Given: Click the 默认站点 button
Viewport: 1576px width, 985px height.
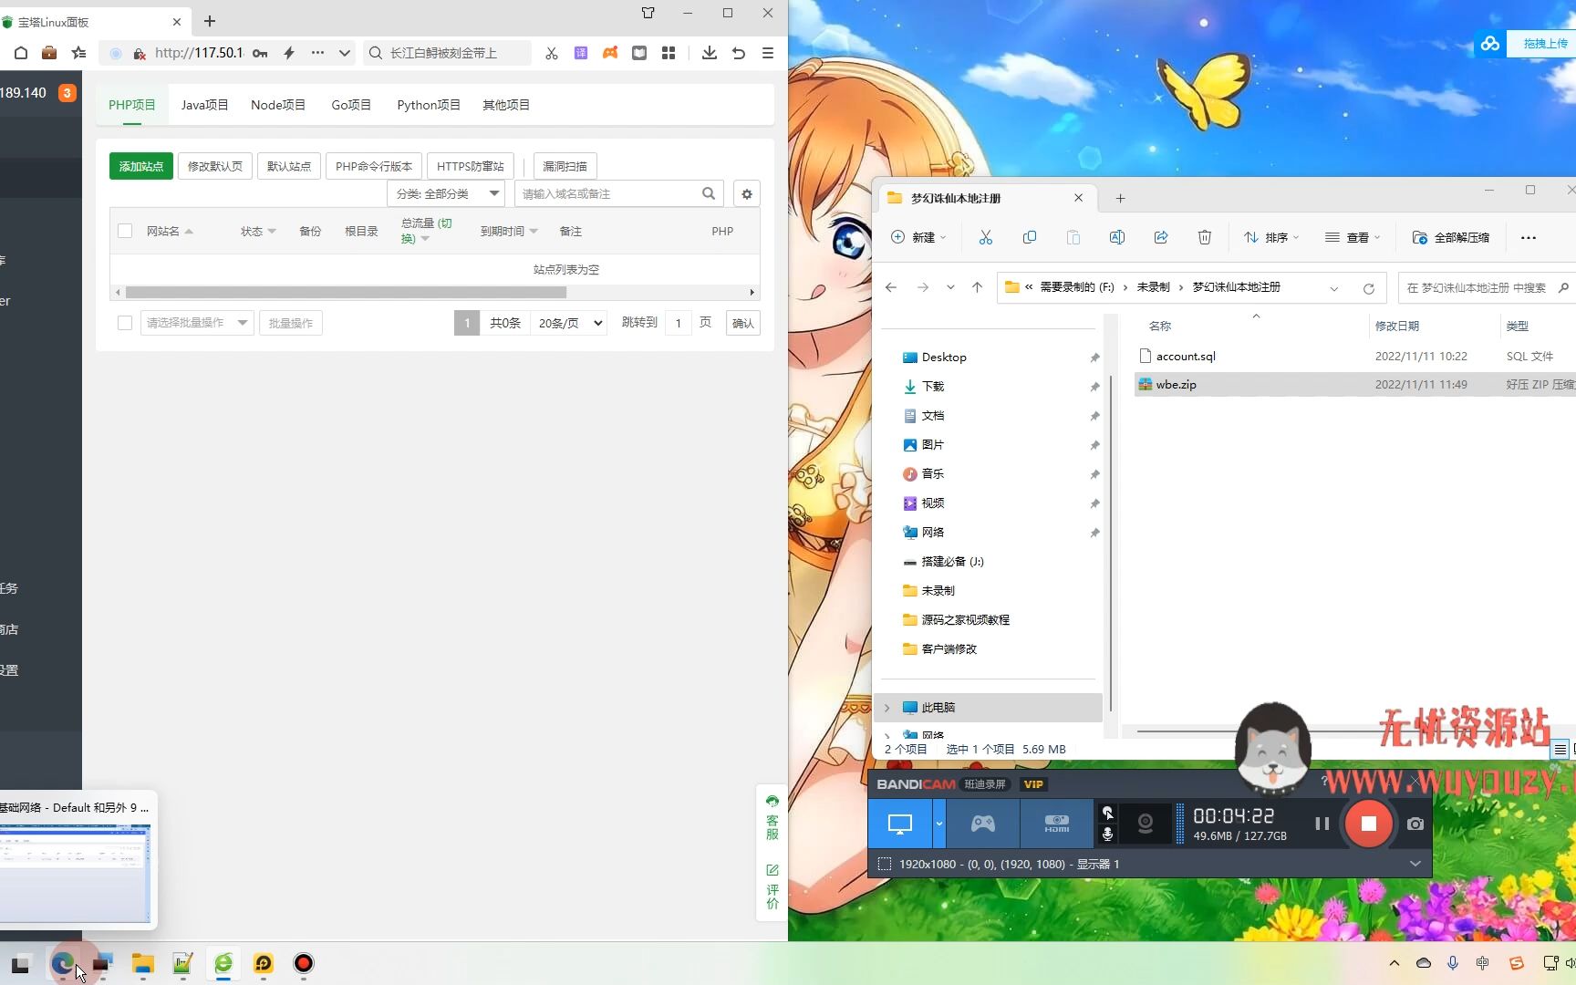Looking at the screenshot, I should pyautogui.click(x=289, y=166).
